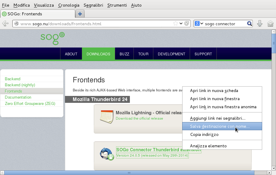
Task: Click the SOGo logo
Action: (x=53, y=38)
